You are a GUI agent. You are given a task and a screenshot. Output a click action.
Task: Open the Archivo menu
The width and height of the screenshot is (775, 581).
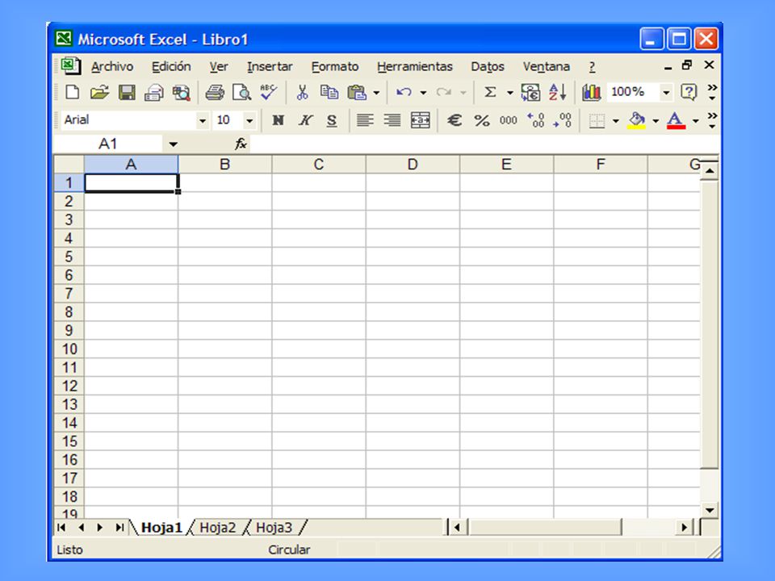click(x=112, y=67)
